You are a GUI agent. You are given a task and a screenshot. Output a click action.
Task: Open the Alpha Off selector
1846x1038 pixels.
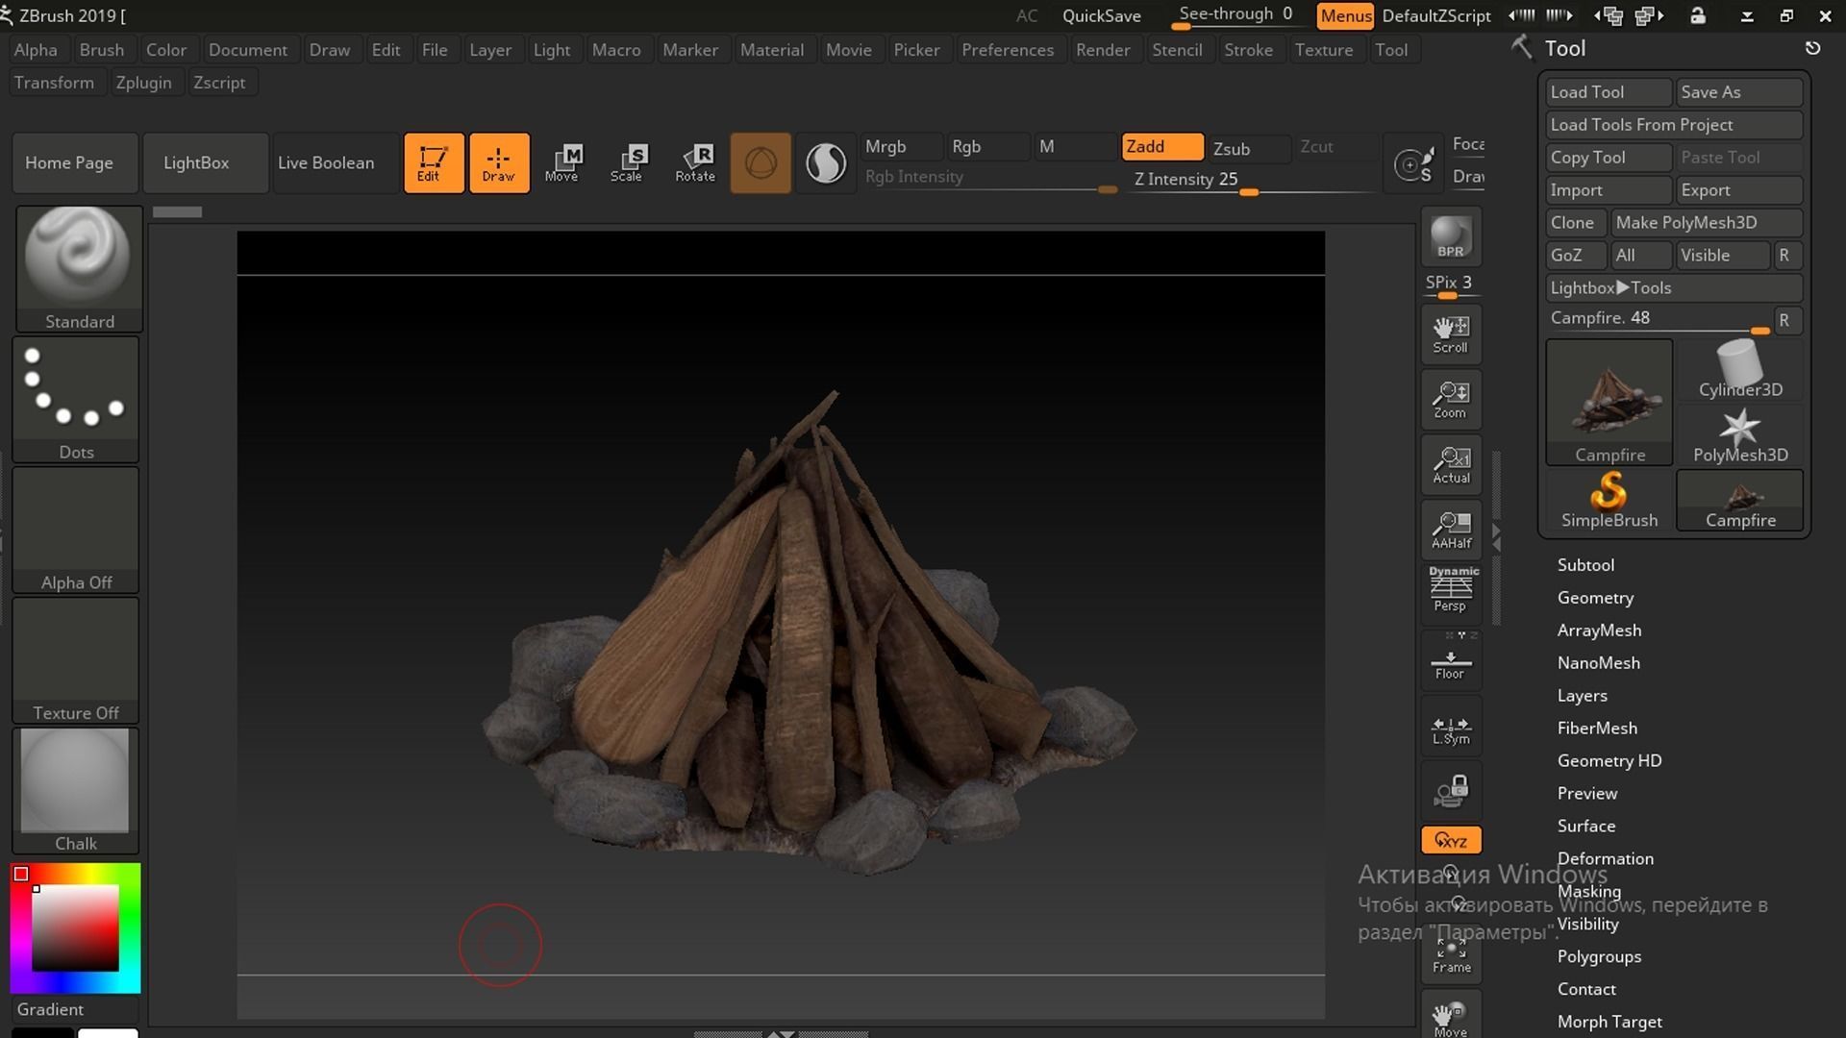76,531
